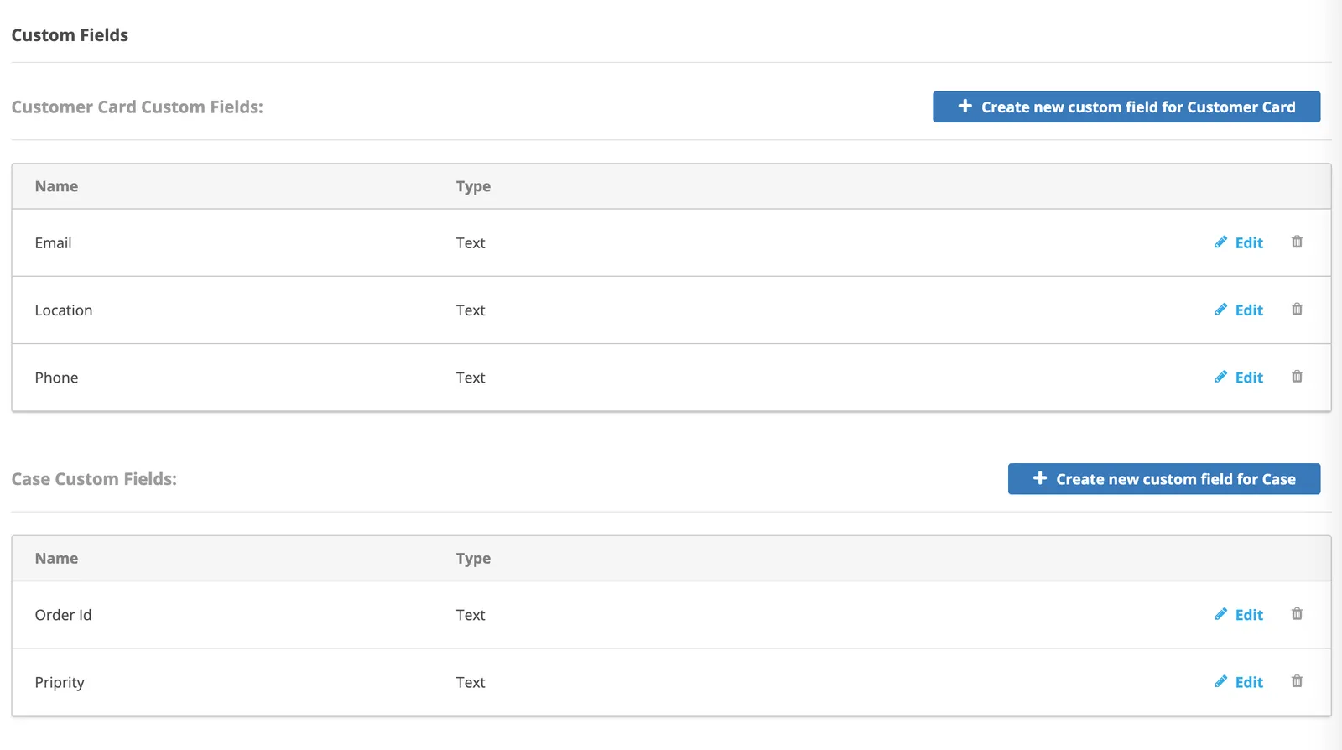Click Type column header in Customer Card table
The width and height of the screenshot is (1342, 750).
click(x=473, y=186)
